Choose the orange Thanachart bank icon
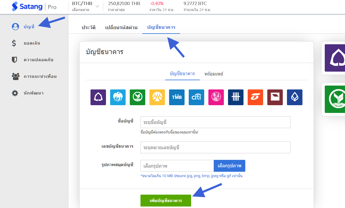The width and height of the screenshot is (345, 208). [255, 97]
